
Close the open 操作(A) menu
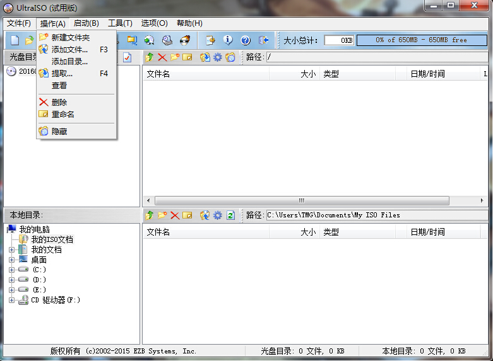pos(52,23)
